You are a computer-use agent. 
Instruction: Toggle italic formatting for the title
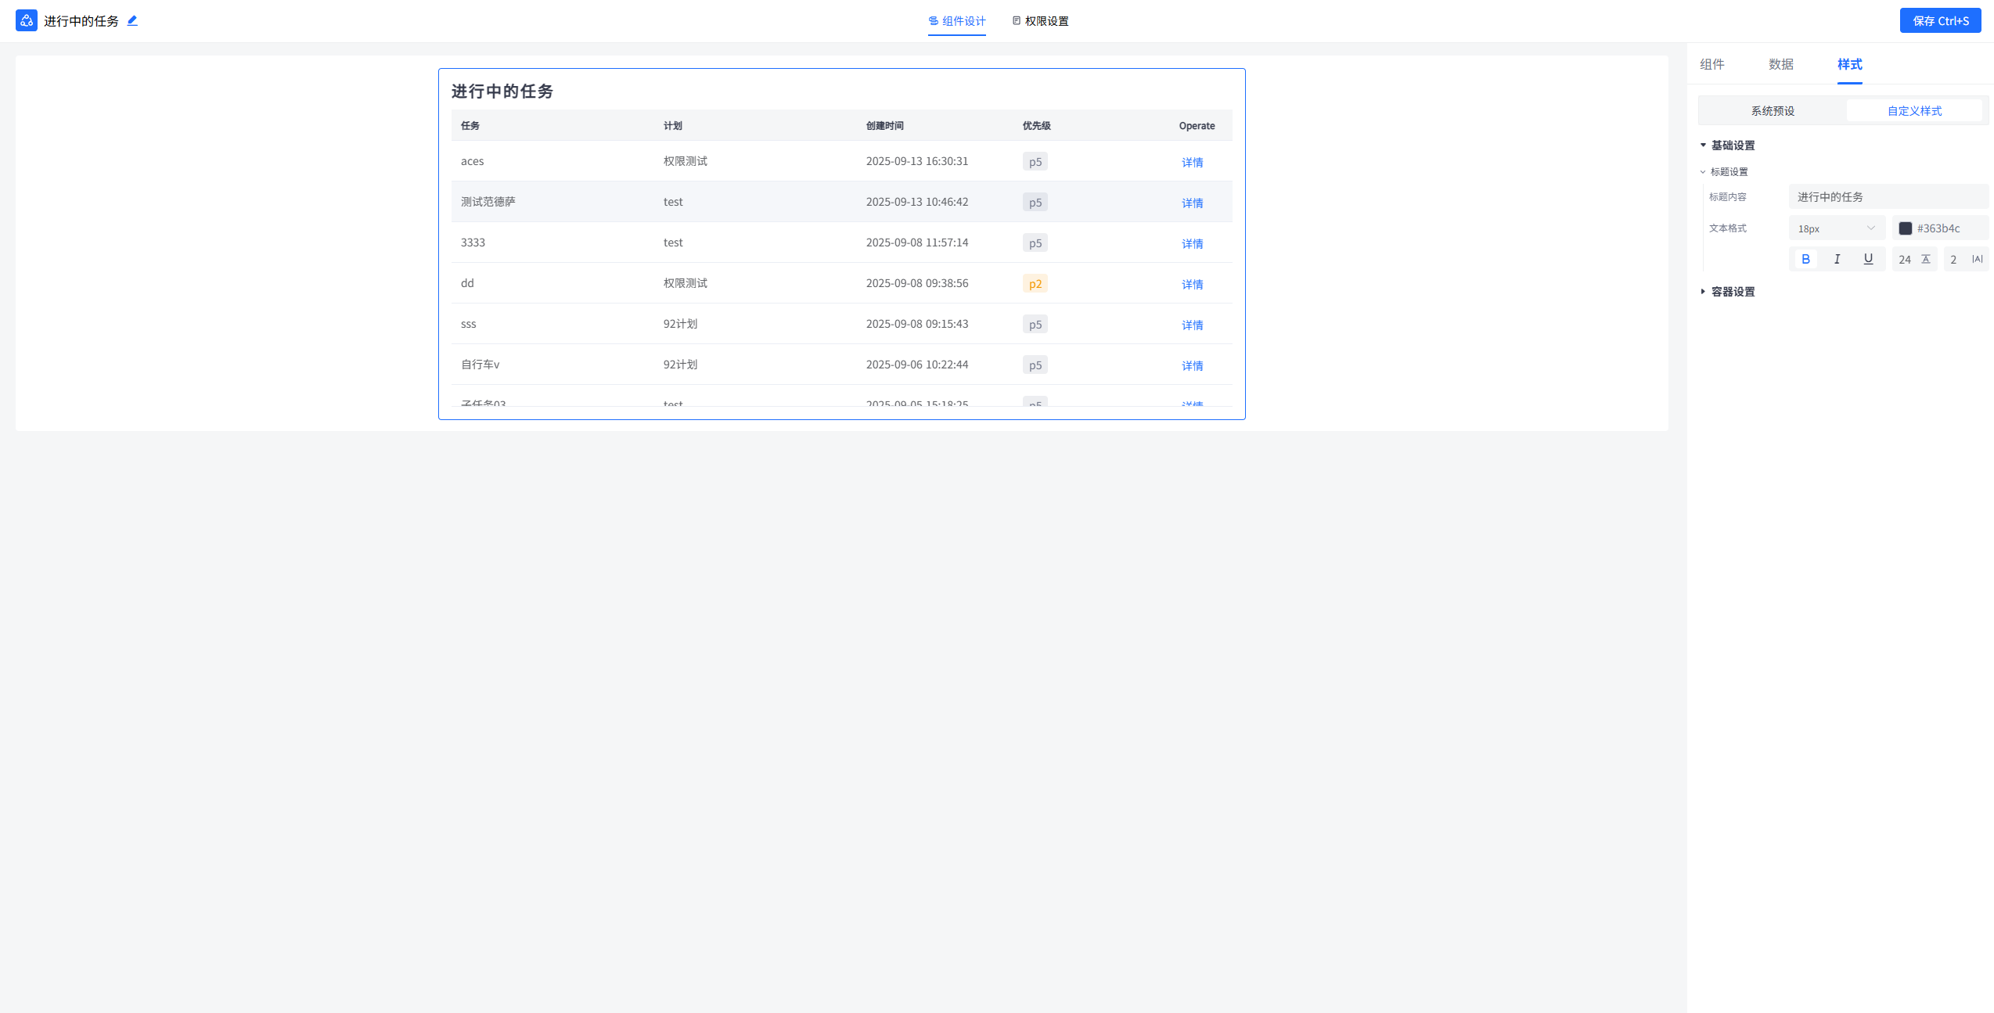coord(1837,259)
